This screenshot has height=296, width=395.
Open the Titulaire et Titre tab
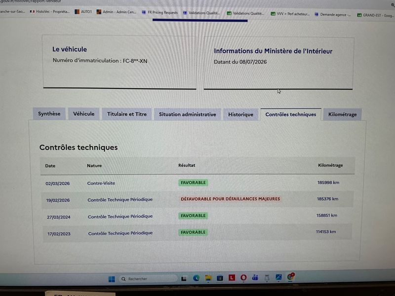coord(127,114)
